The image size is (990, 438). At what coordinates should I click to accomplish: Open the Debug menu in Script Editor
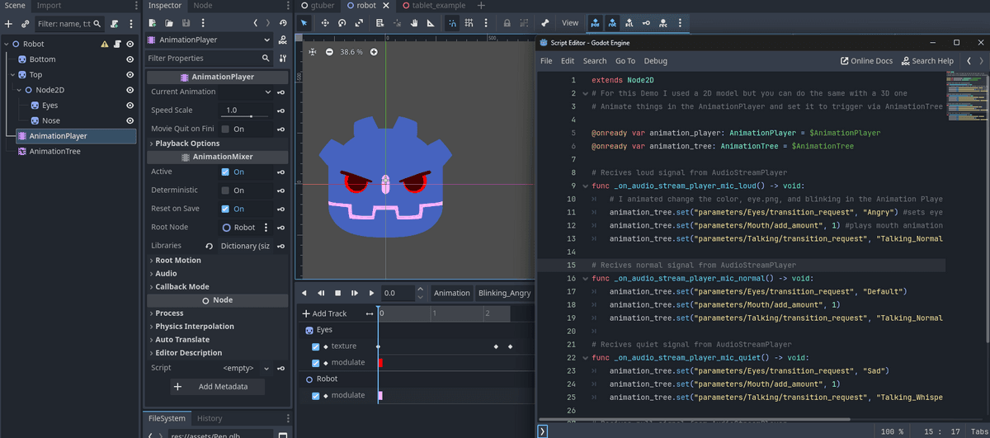coord(655,61)
